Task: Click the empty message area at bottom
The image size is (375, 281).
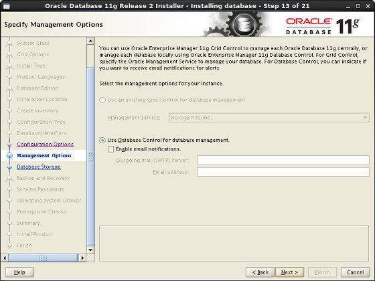Action: 234,244
